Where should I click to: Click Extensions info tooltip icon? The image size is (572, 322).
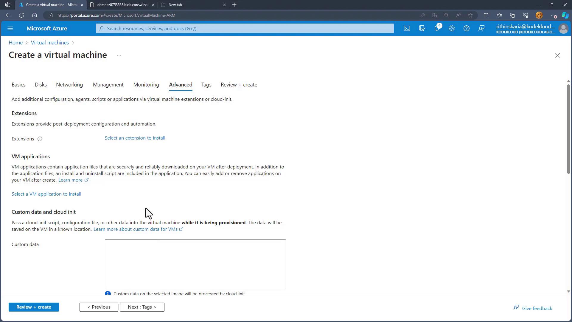point(40,139)
